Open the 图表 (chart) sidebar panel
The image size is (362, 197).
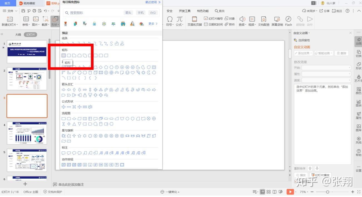pyautogui.click(x=358, y=103)
